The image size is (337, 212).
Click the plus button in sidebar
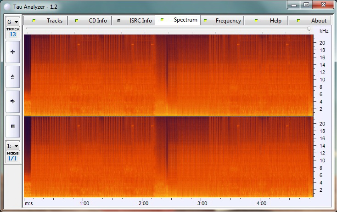coord(12,52)
